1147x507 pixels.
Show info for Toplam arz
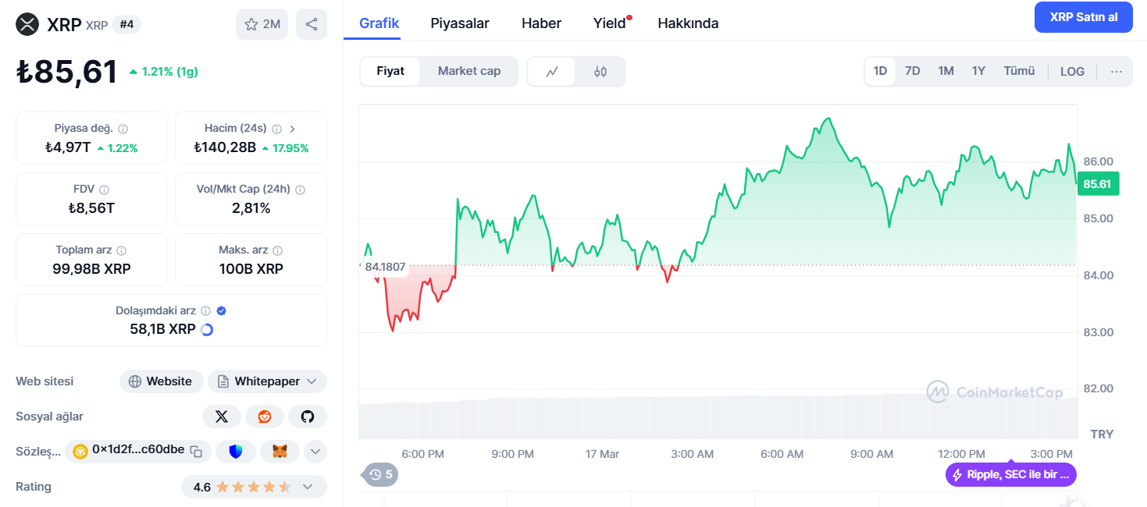click(122, 250)
